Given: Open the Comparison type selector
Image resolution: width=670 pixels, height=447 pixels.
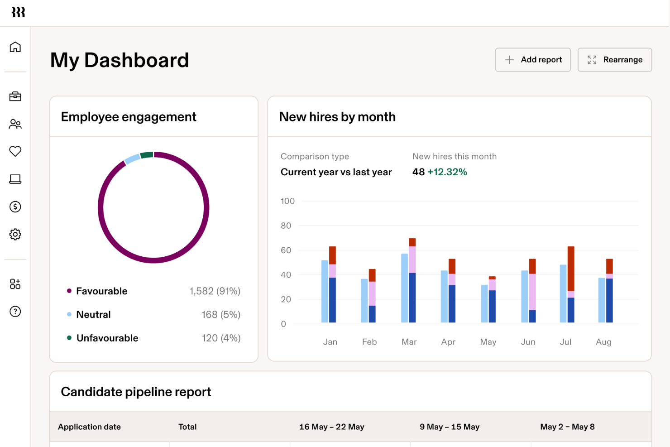Looking at the screenshot, I should [x=336, y=172].
